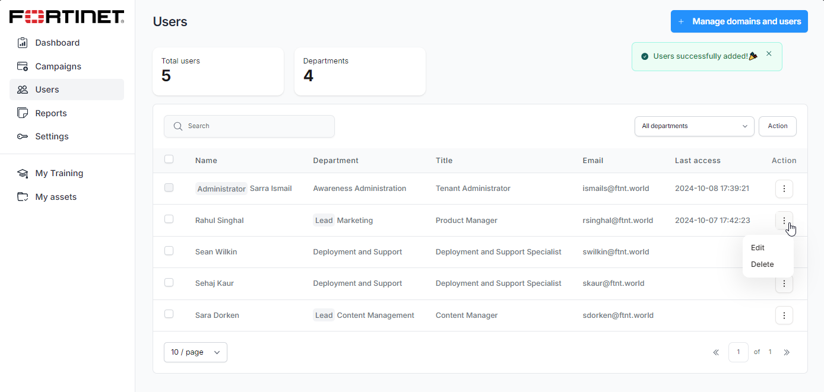Open the All departments dropdown

tap(695, 126)
